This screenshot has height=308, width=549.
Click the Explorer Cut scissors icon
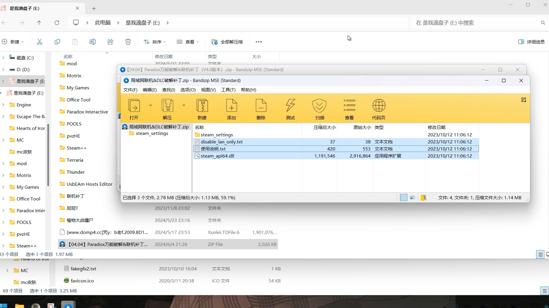click(39, 42)
